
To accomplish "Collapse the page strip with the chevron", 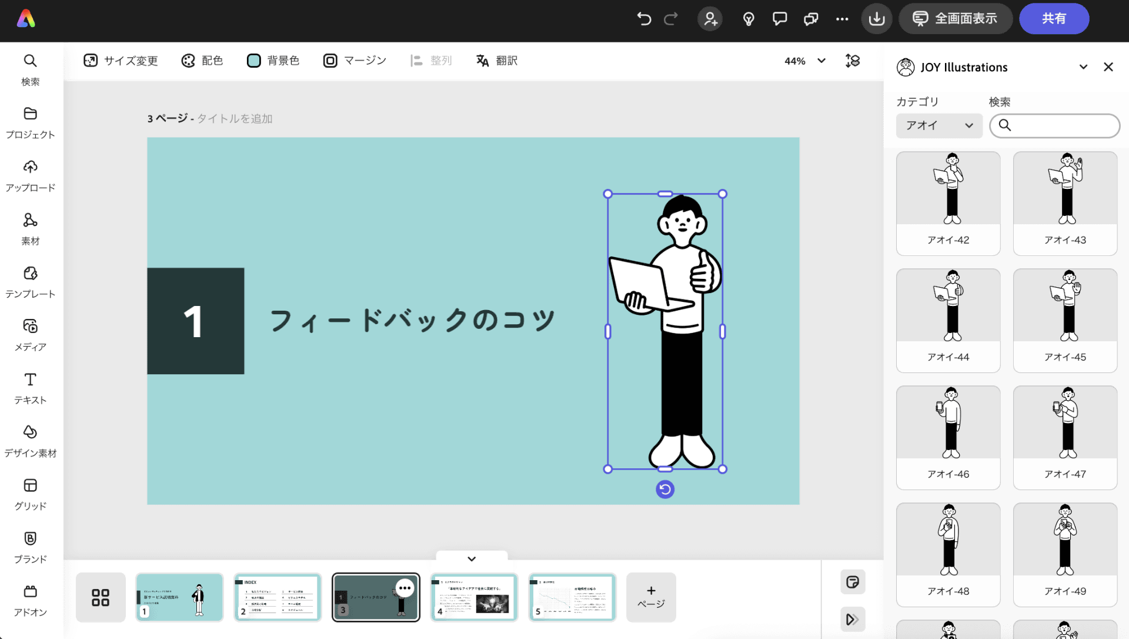I will (x=472, y=558).
